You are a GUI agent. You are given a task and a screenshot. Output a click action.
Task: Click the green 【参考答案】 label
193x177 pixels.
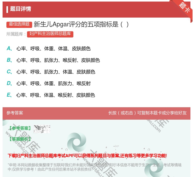point(20,128)
